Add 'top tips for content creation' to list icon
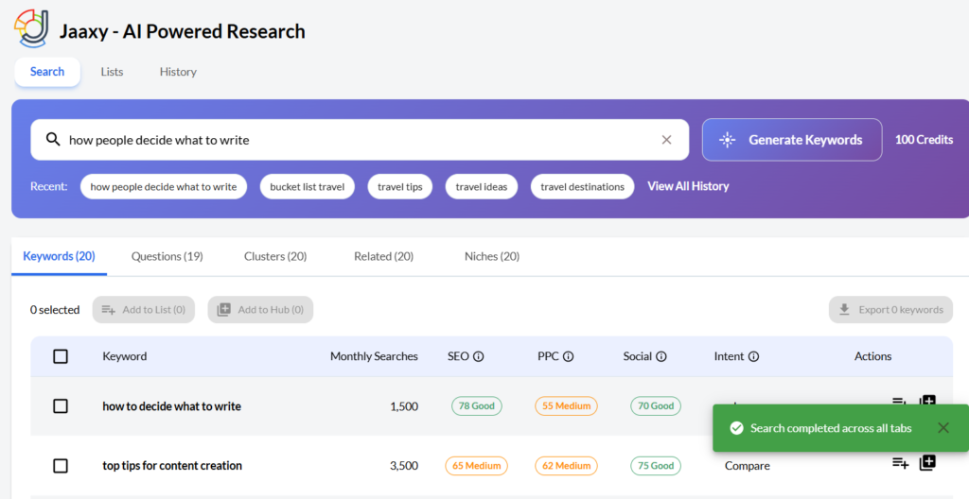969x499 pixels. pyautogui.click(x=901, y=463)
